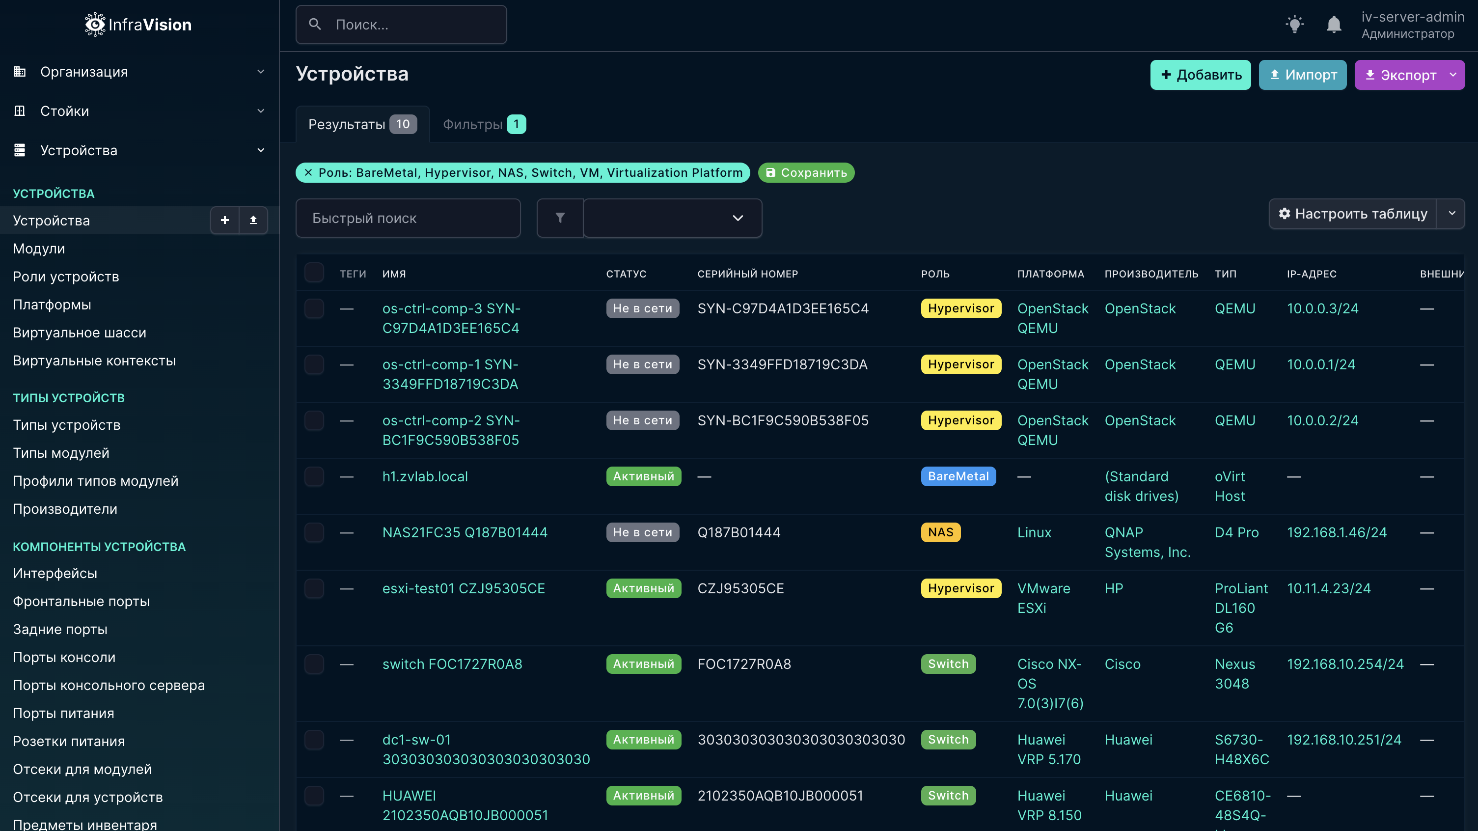Click the upload icon next to Устройства sidebar item
Screen dimensions: 1478x831
point(253,221)
